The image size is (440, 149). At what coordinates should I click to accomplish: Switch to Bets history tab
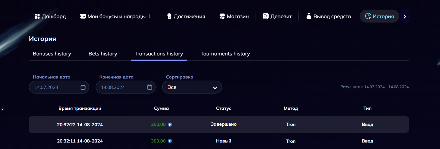click(103, 54)
